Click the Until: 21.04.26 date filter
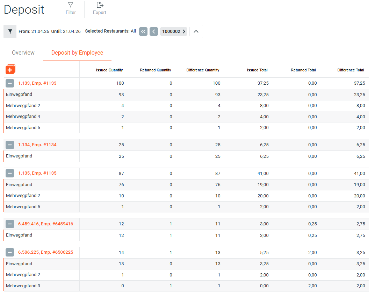The image size is (375, 295). (66, 31)
